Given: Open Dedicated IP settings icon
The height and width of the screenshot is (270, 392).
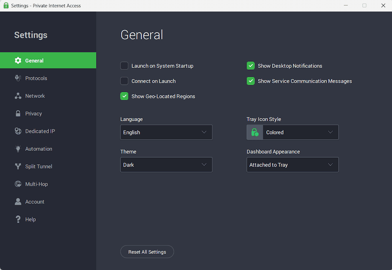Looking at the screenshot, I should point(18,131).
